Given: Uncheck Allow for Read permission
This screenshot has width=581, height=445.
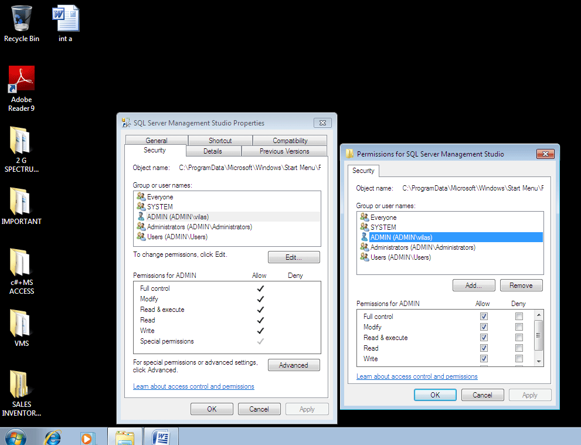Looking at the screenshot, I should tap(484, 348).
